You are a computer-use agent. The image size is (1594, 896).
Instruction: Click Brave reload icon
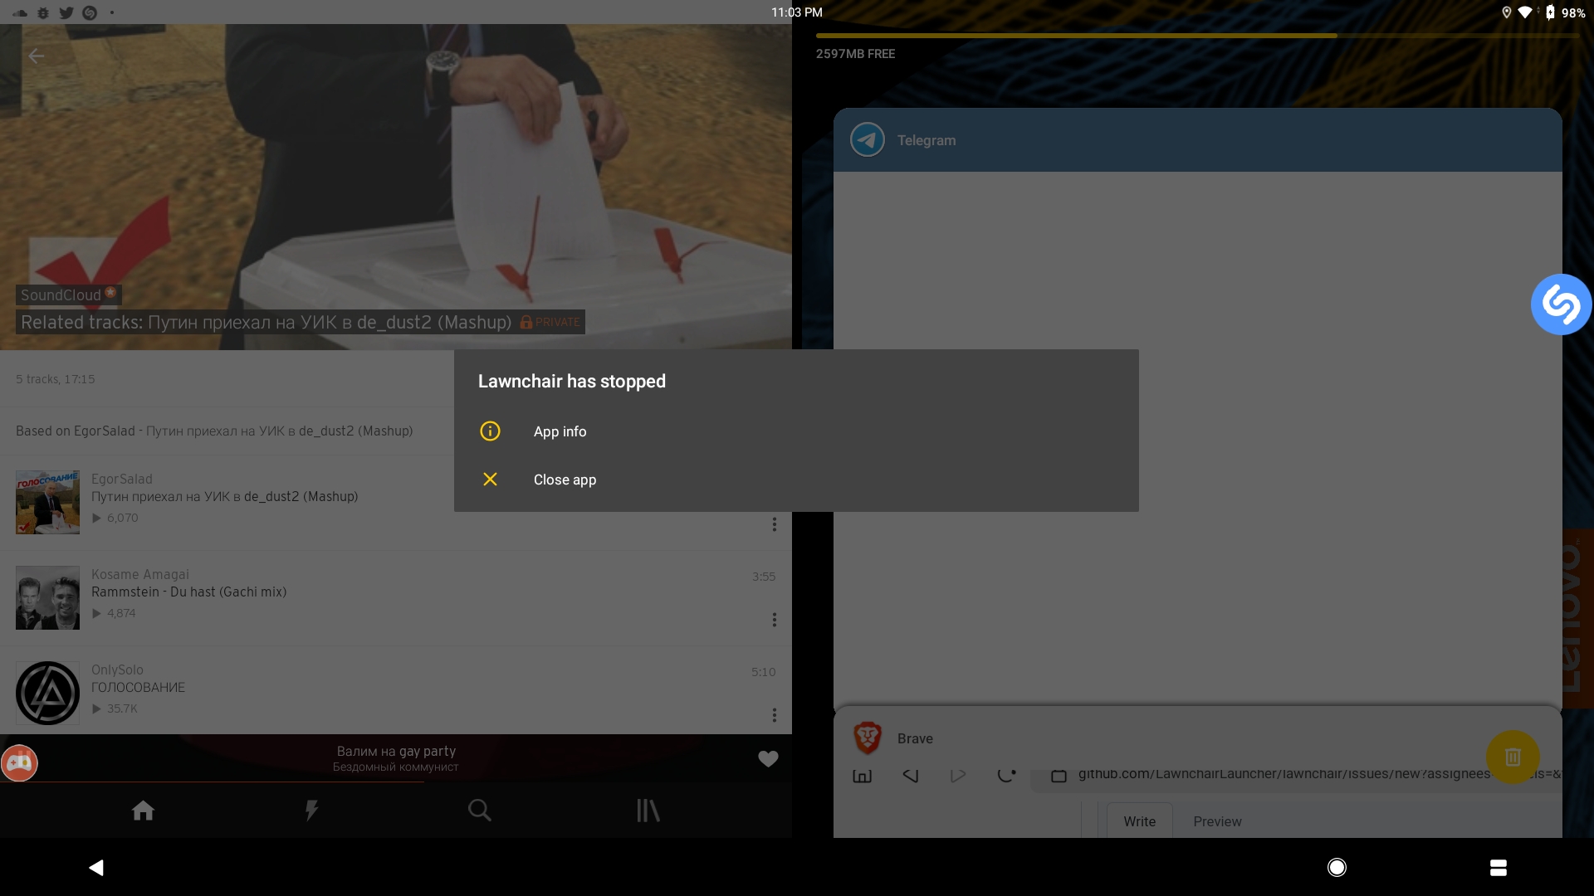point(1006,776)
